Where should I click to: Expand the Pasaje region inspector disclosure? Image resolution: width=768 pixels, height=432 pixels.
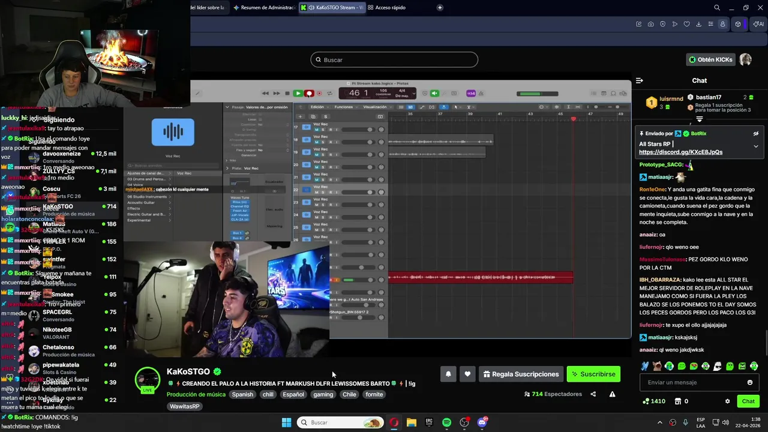(227, 107)
